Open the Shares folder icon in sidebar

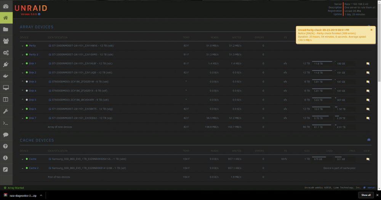tap(6, 29)
